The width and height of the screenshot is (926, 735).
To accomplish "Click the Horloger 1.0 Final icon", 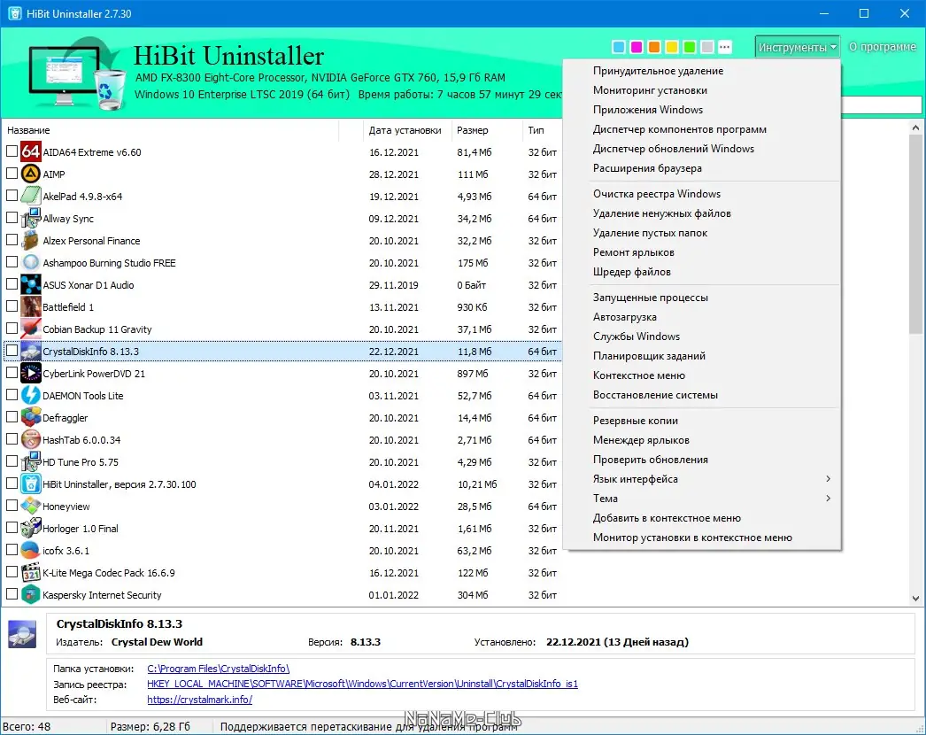I will coord(31,528).
